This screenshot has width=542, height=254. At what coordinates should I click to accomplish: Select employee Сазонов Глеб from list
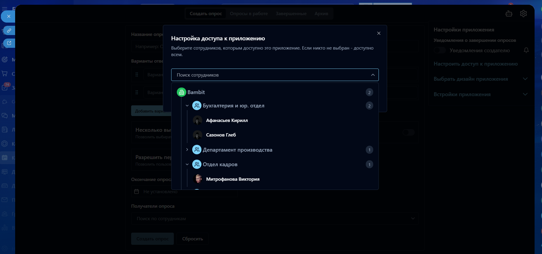coord(221,135)
